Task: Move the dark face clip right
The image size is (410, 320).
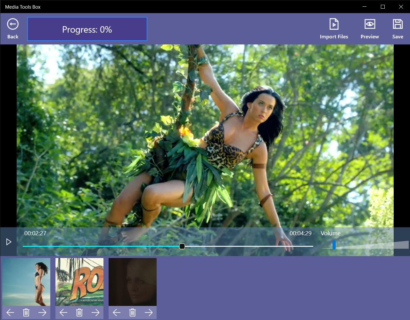Action: pos(149,313)
